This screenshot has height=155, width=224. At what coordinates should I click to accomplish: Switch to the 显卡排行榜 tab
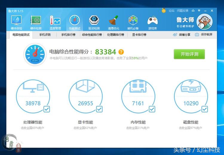[139, 35]
